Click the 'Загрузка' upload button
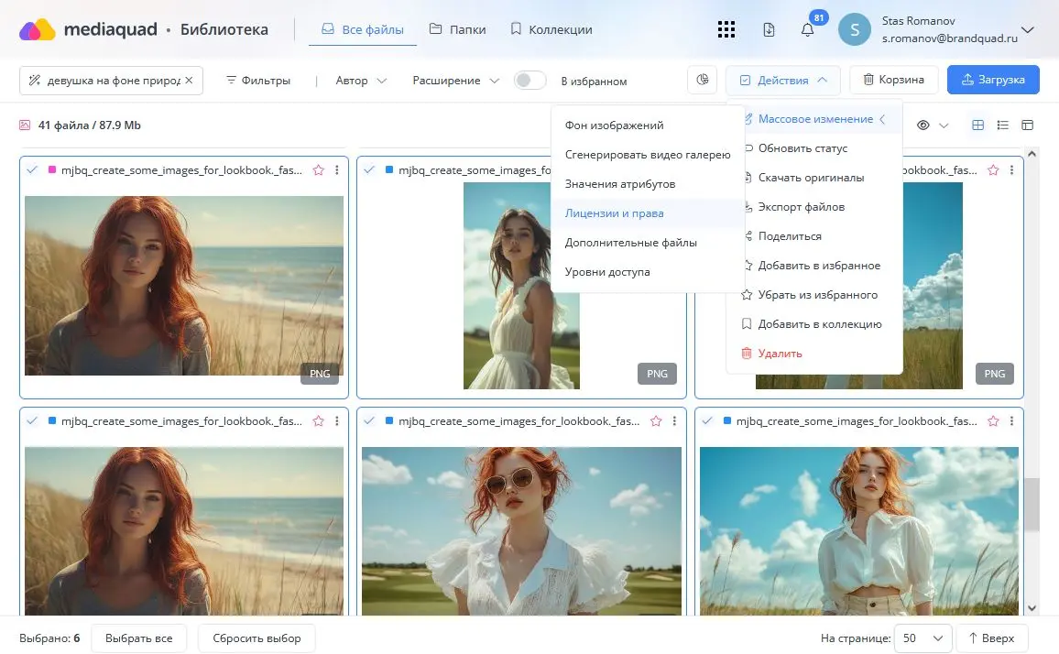1059x654 pixels. [992, 80]
